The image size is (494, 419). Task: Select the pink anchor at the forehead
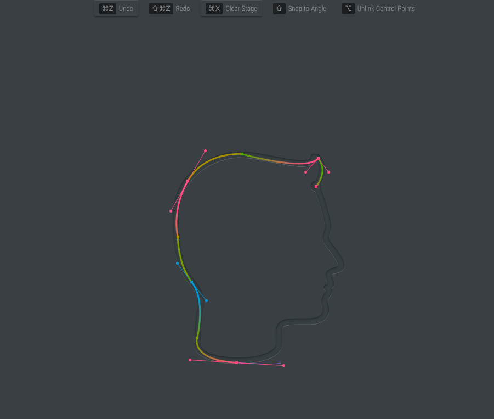coord(316,187)
